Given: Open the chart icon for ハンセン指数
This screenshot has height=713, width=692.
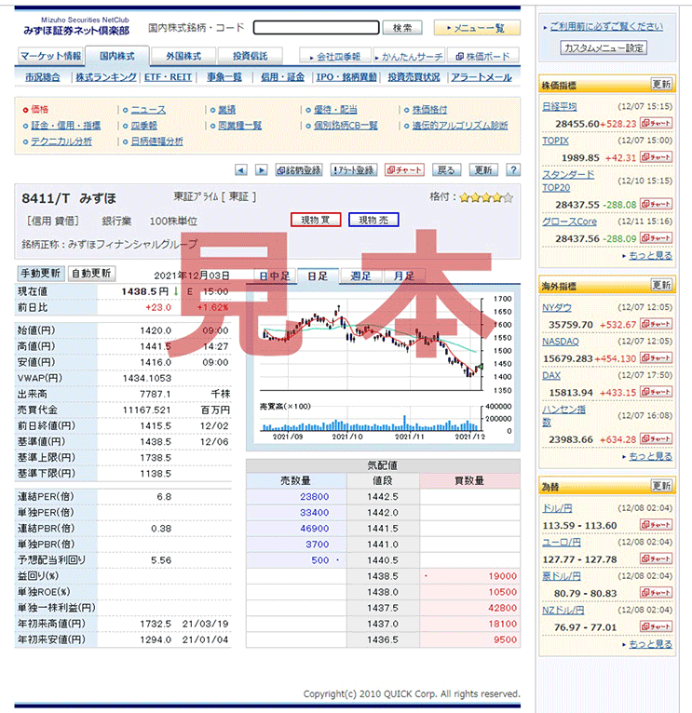Looking at the screenshot, I should [x=656, y=438].
